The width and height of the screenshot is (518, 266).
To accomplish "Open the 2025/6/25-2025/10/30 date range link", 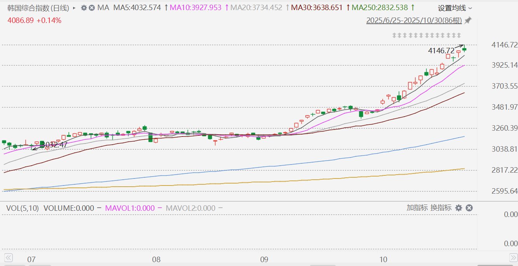I will click(x=414, y=20).
